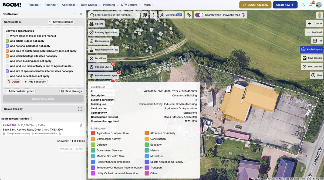
Task: Open Environmental Layers panel
Action: tap(103, 75)
